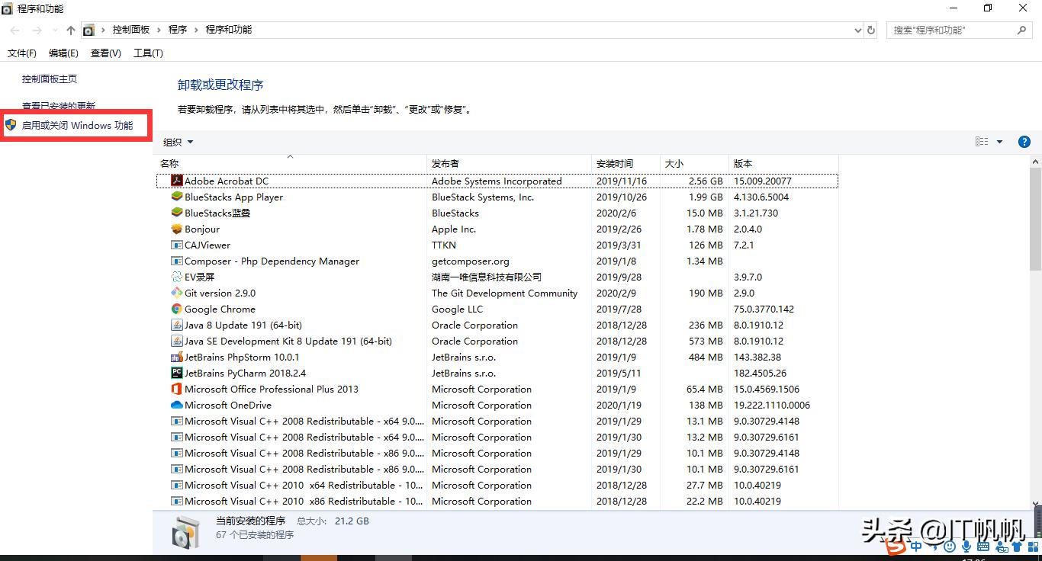This screenshot has height=561, width=1042.
Task: Open the Sogou soft keyboard icon
Action: pyautogui.click(x=984, y=547)
